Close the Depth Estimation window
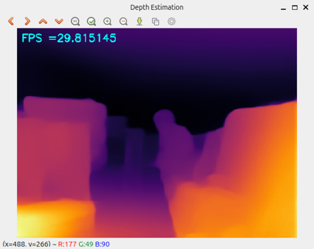This screenshot has width=314, height=249. click(x=306, y=7)
